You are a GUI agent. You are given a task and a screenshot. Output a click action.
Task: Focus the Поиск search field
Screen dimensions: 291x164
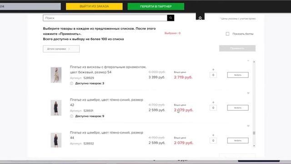click(105, 18)
